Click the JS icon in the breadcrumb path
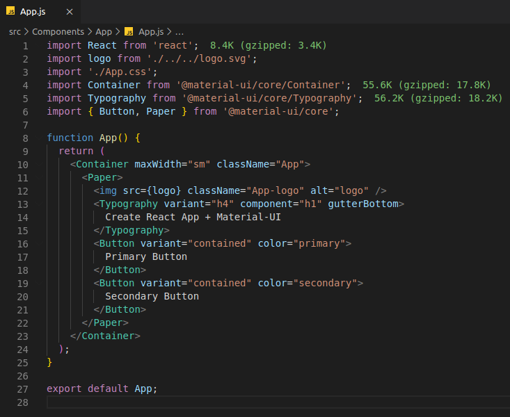The image size is (510, 417). tap(129, 31)
